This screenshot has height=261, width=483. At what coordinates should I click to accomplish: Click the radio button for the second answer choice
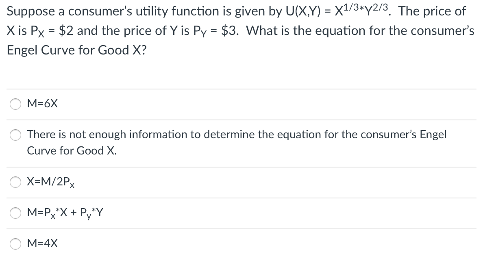[x=15, y=135]
